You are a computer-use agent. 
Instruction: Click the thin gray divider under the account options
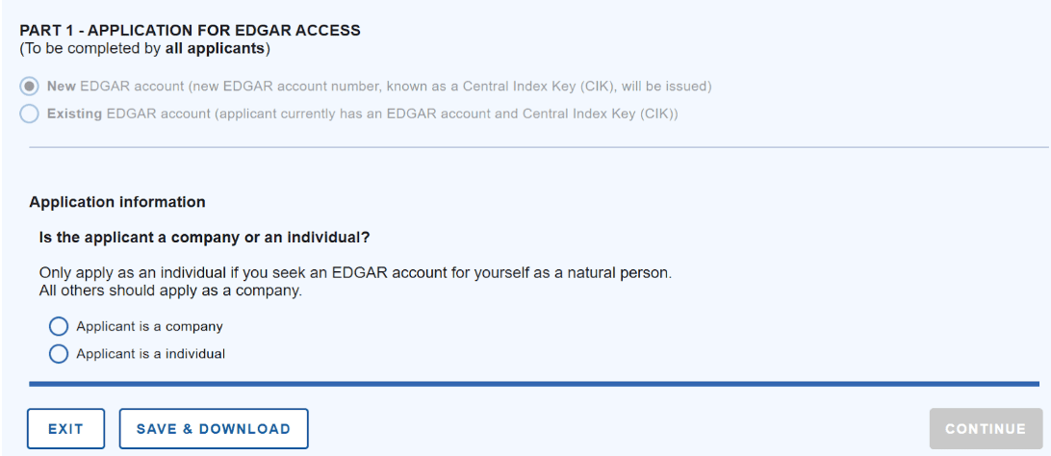539,147
